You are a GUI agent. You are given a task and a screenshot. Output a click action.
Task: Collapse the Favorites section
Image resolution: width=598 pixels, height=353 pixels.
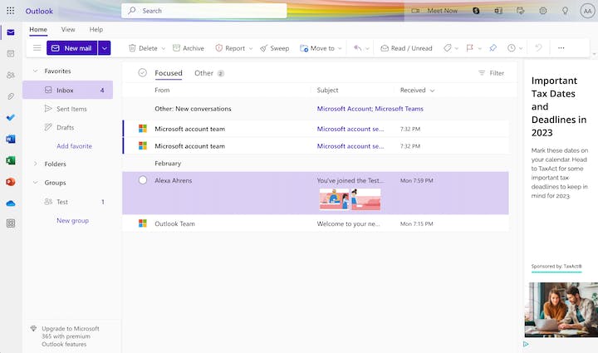pos(35,71)
